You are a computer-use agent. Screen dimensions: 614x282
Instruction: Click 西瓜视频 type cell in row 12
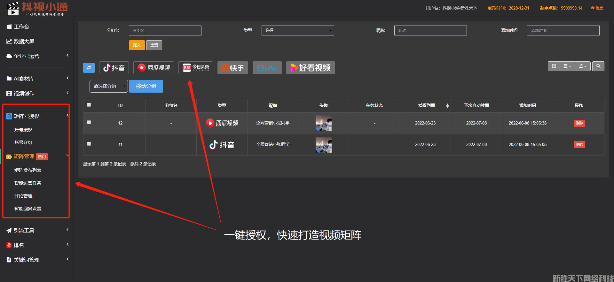[222, 123]
